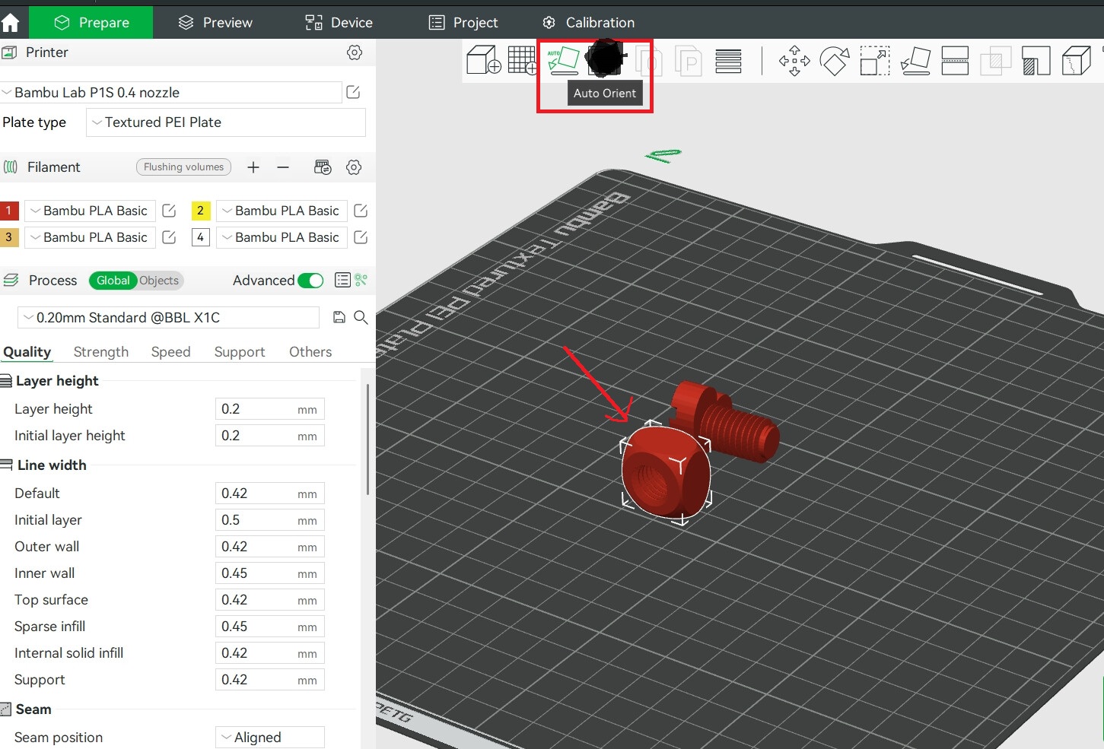
Task: Click the Flushing volumes button
Action: click(x=183, y=167)
